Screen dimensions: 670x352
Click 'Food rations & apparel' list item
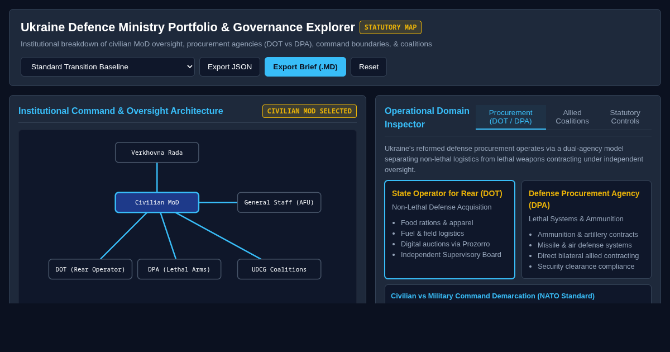[x=437, y=222]
